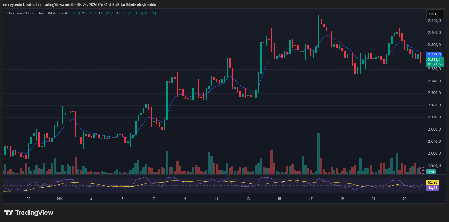Click the TradingView logo at bottom left

pos(28,213)
